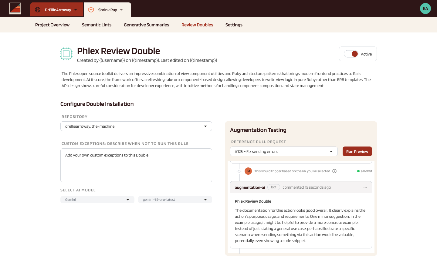This screenshot has height=273, width=437.
Task: Click the bot badge on the comment
Action: [x=274, y=187]
